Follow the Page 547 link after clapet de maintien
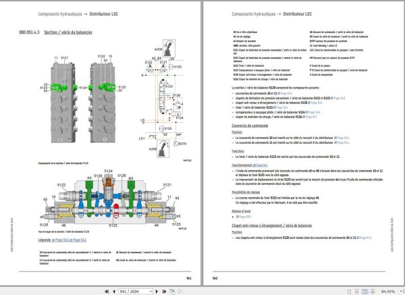This screenshot has height=295, width=405. (x=310, y=117)
